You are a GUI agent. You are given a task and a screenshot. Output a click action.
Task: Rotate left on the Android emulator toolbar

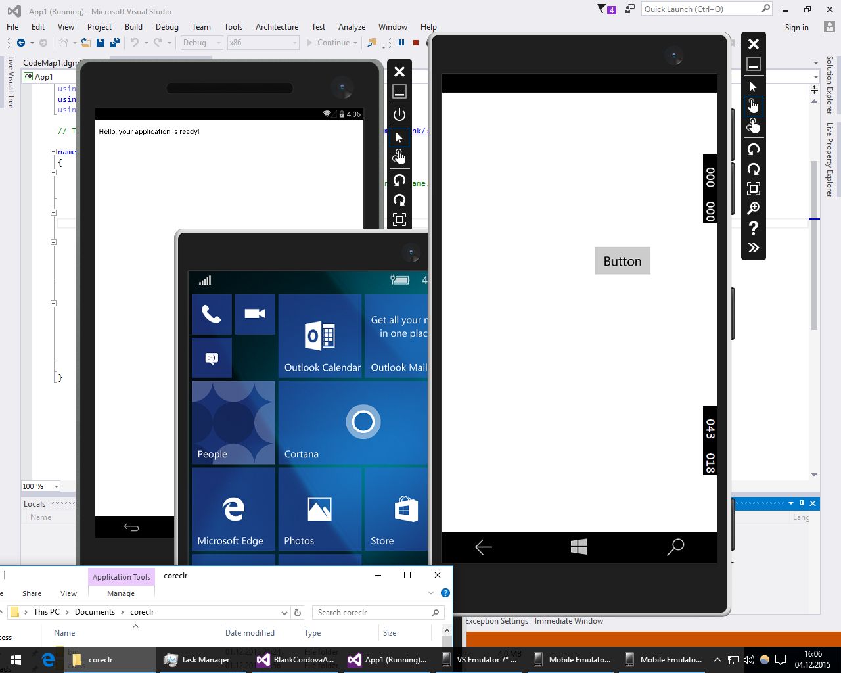(x=399, y=180)
